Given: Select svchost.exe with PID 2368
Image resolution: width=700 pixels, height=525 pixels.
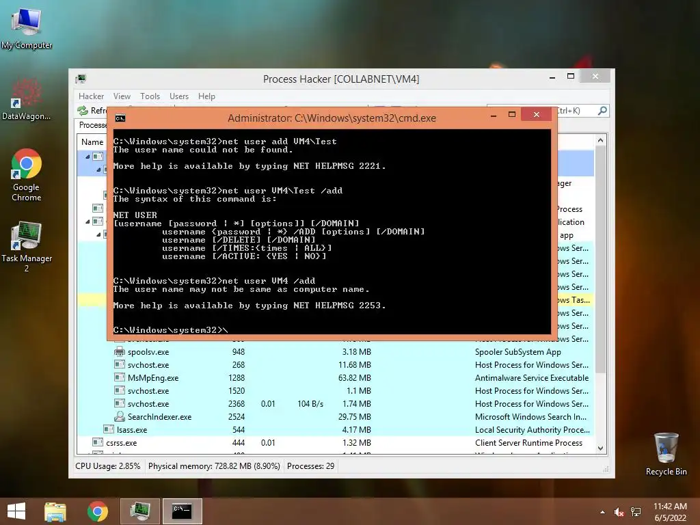Looking at the screenshot, I should point(335,403).
